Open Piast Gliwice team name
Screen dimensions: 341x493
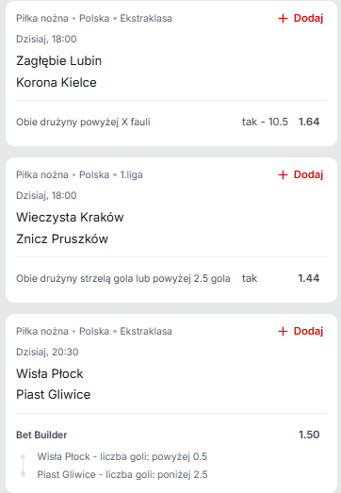click(54, 394)
